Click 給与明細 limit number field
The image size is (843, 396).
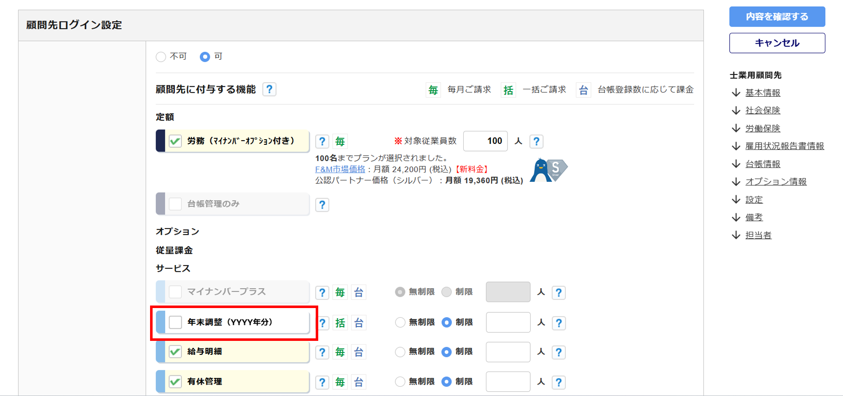[508, 352]
